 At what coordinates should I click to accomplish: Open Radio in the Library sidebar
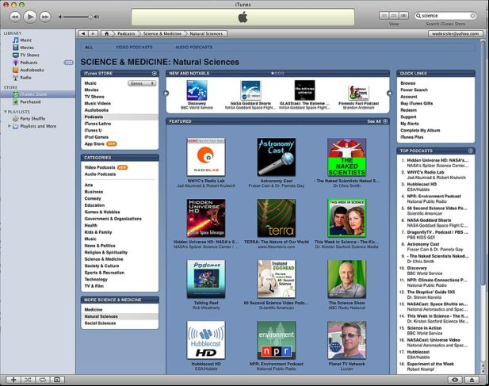pos(25,78)
